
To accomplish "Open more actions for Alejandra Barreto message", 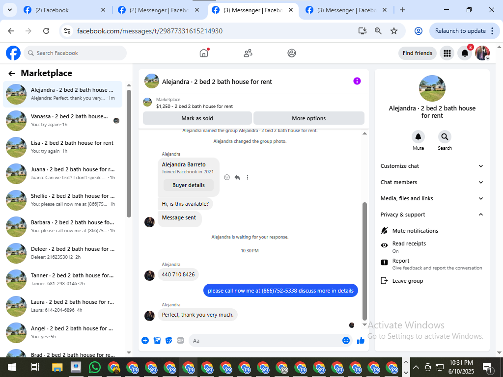I will click(248, 177).
